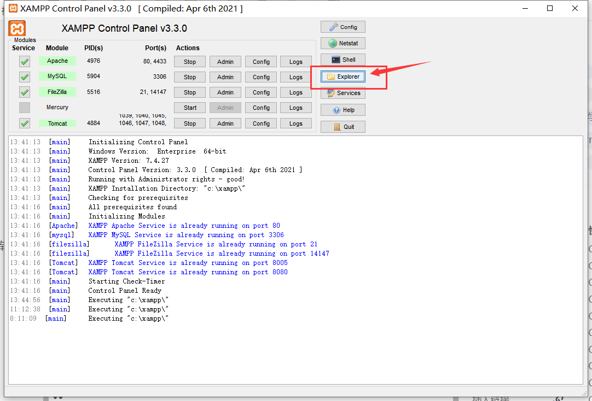Maximize the XAMPP window
Screen dimensions: 592x401
550,8
